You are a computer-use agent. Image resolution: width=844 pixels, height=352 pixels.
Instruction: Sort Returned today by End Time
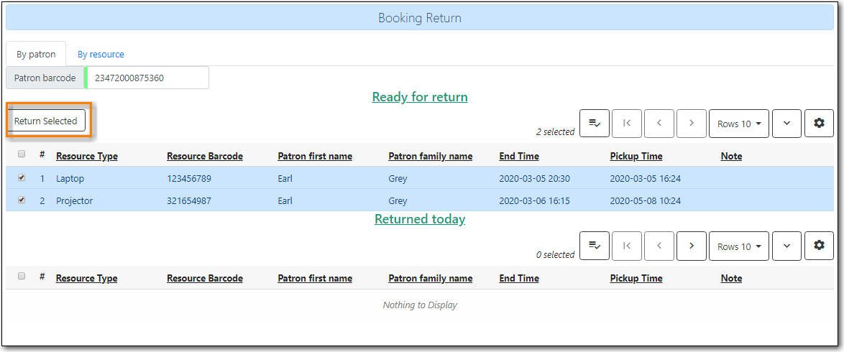519,279
